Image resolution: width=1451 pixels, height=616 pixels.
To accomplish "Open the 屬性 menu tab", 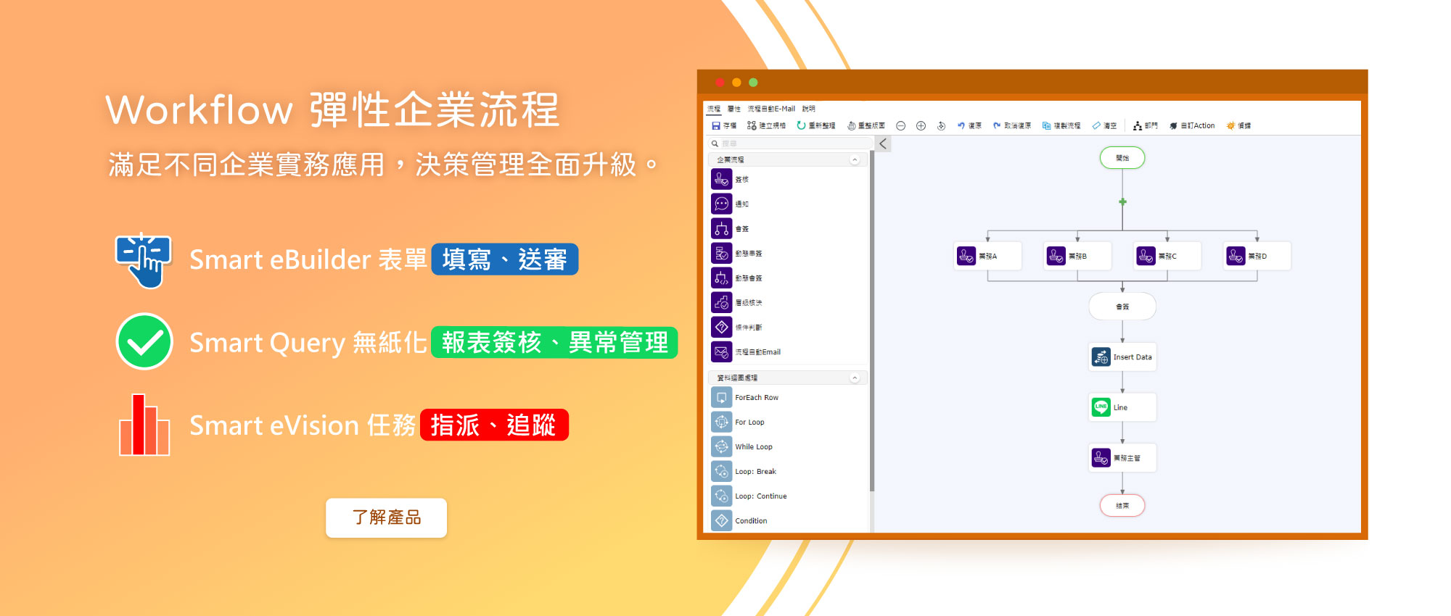I will point(734,109).
